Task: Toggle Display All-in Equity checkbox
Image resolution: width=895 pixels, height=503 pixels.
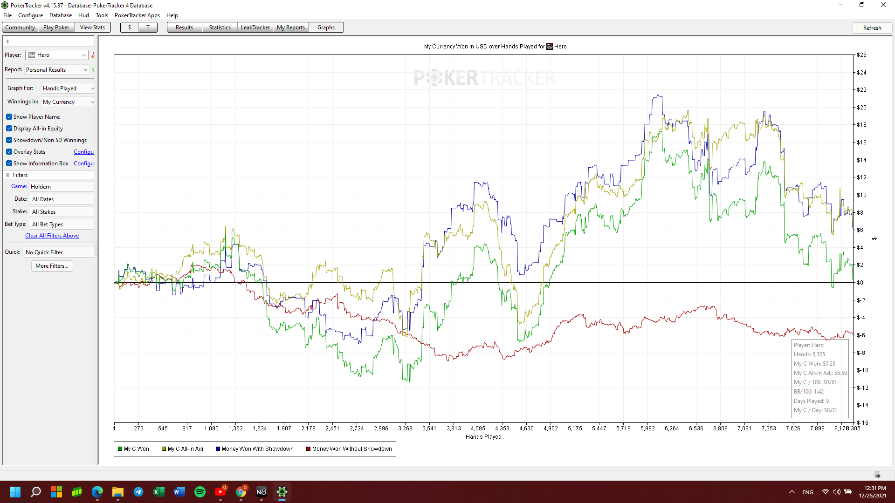Action: click(x=9, y=129)
